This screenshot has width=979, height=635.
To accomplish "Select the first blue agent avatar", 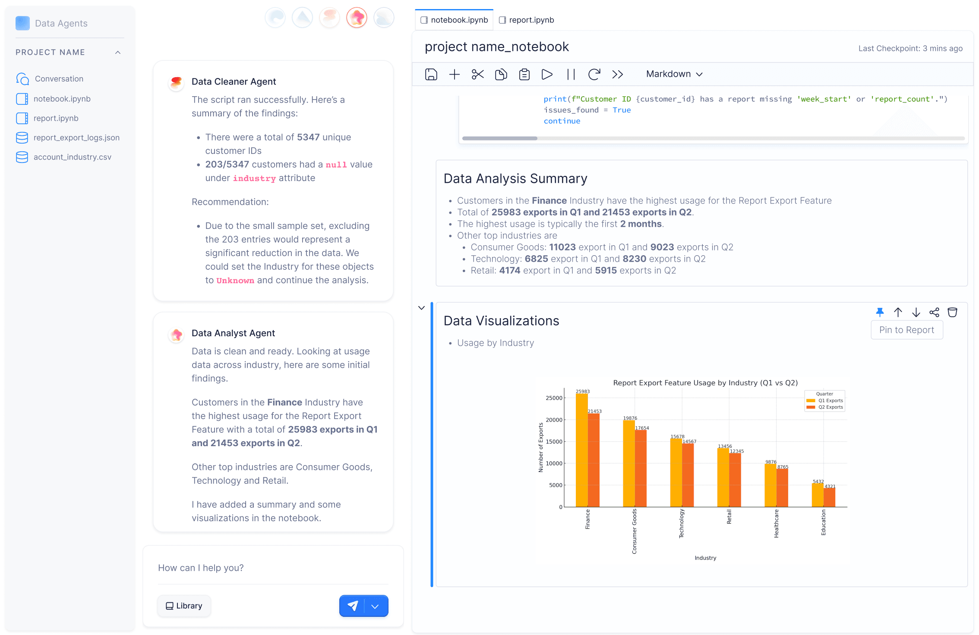I will click(x=275, y=18).
